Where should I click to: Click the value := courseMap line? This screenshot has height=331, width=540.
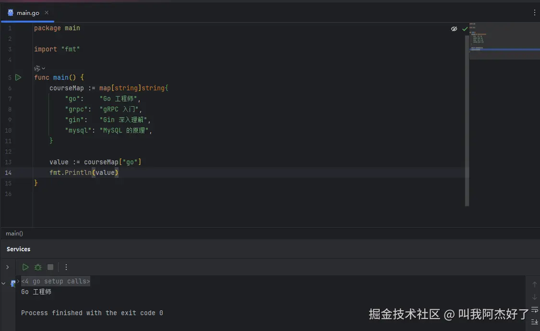95,162
